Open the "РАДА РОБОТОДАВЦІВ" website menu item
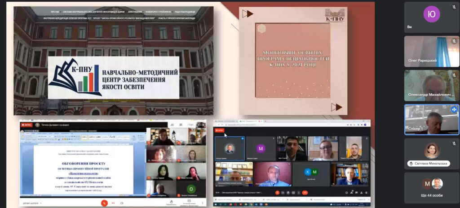The height and width of the screenshot is (208, 460). tap(184, 12)
